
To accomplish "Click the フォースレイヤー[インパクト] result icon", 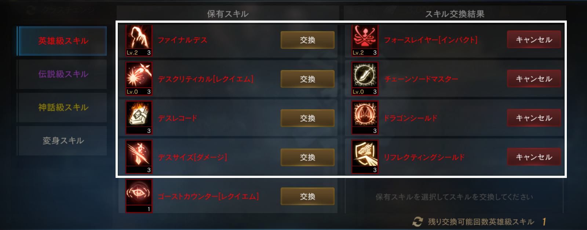I will pyautogui.click(x=365, y=40).
